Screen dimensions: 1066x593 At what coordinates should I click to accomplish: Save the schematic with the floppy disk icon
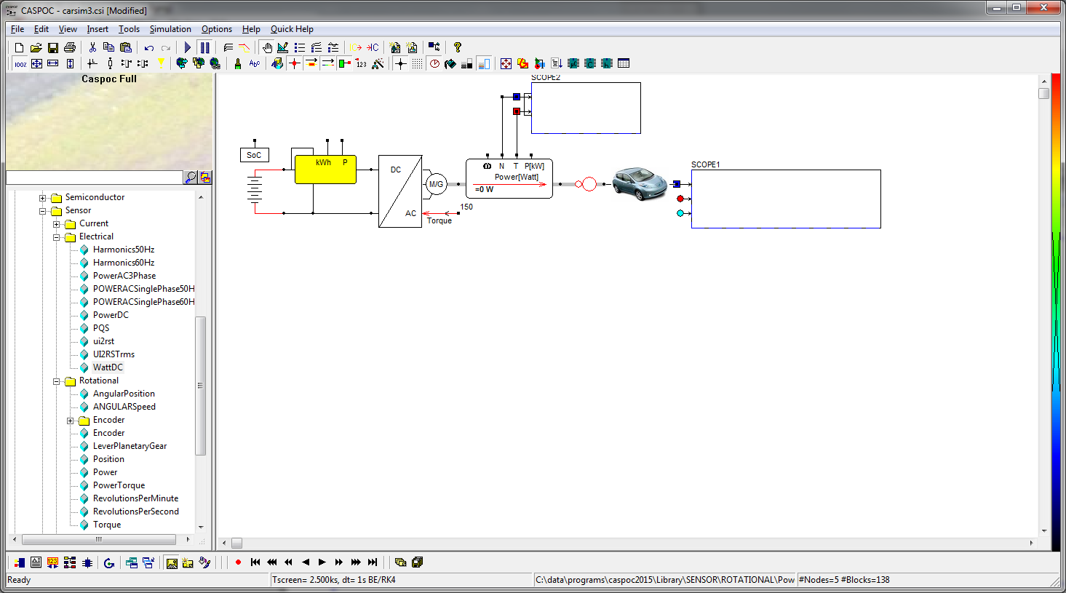(53, 47)
